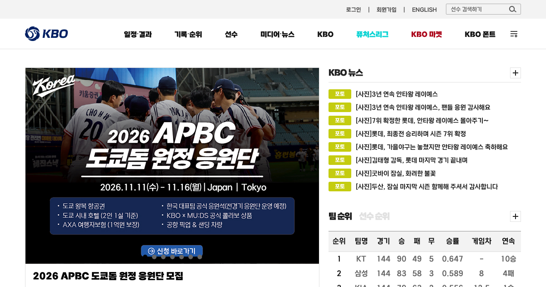
Task: Open news 두산, 잠실 마지막 시즌 함께해 주셔서 감사합니다
Action: tap(427, 187)
